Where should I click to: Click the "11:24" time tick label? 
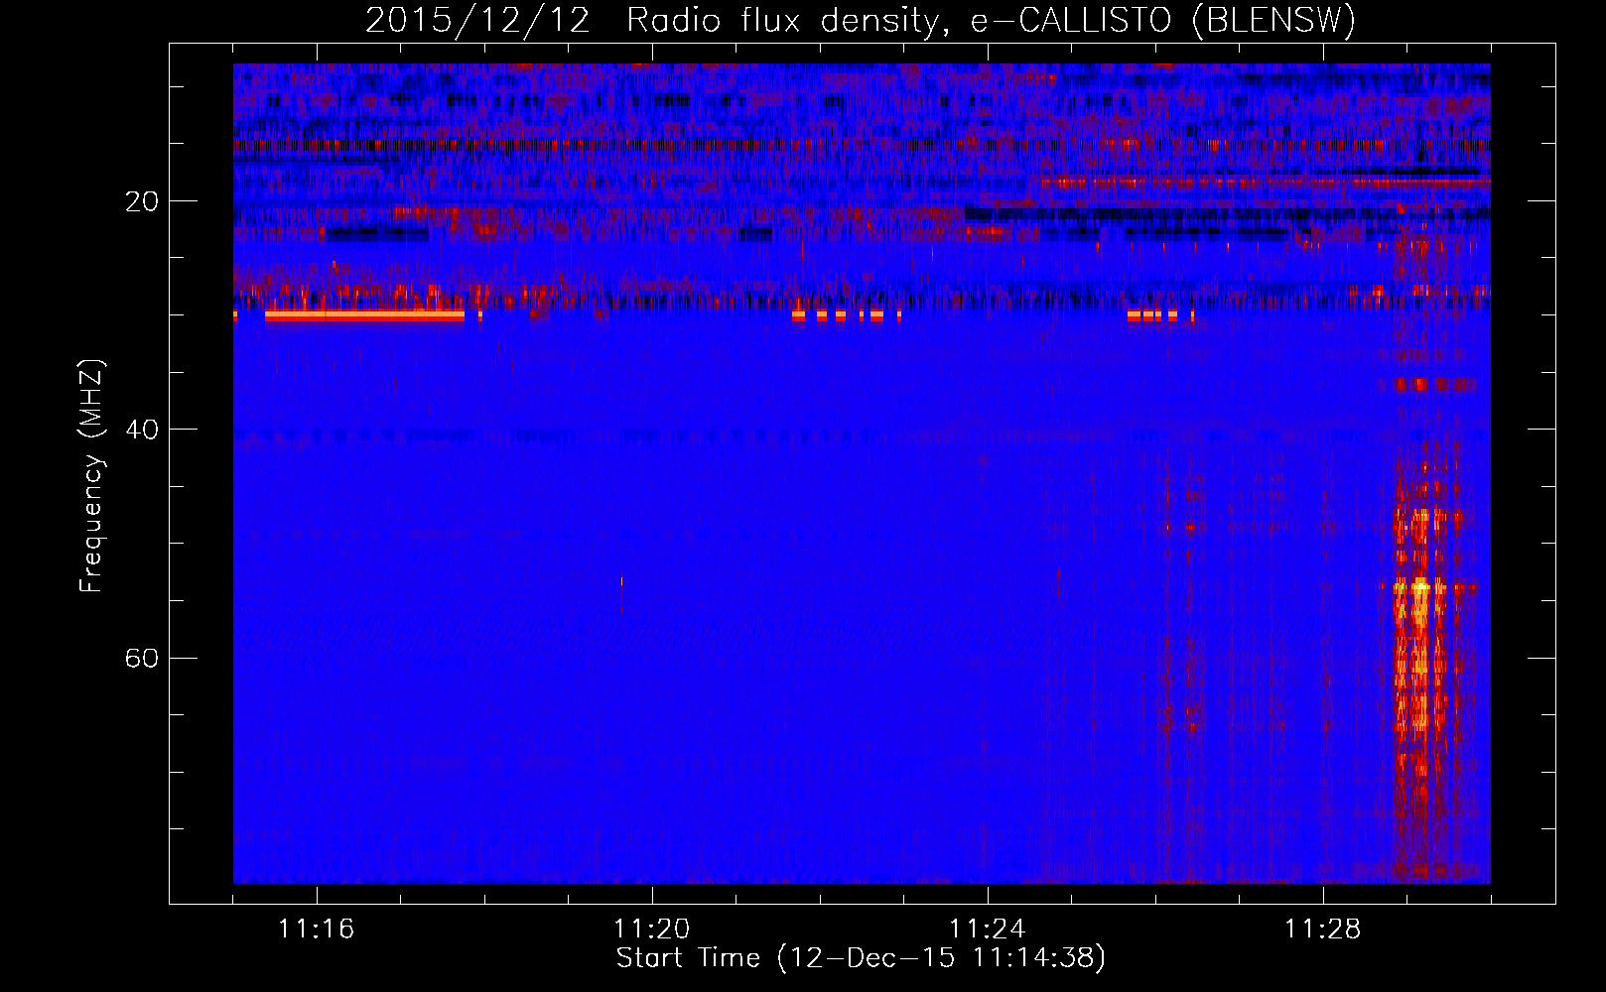pos(988,930)
